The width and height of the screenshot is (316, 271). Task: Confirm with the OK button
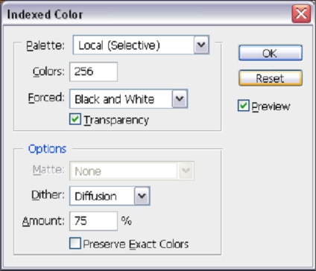pyautogui.click(x=271, y=53)
